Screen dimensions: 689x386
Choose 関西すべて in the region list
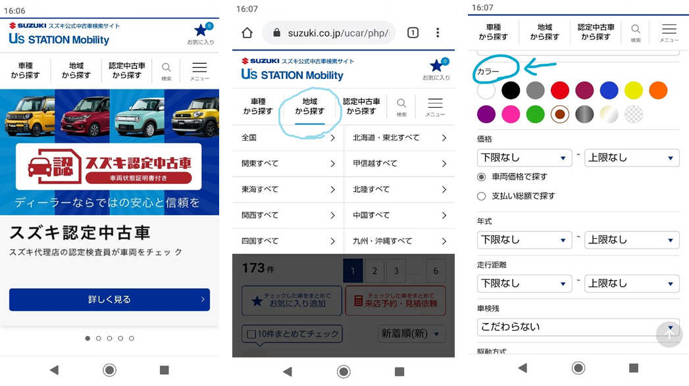[288, 215]
